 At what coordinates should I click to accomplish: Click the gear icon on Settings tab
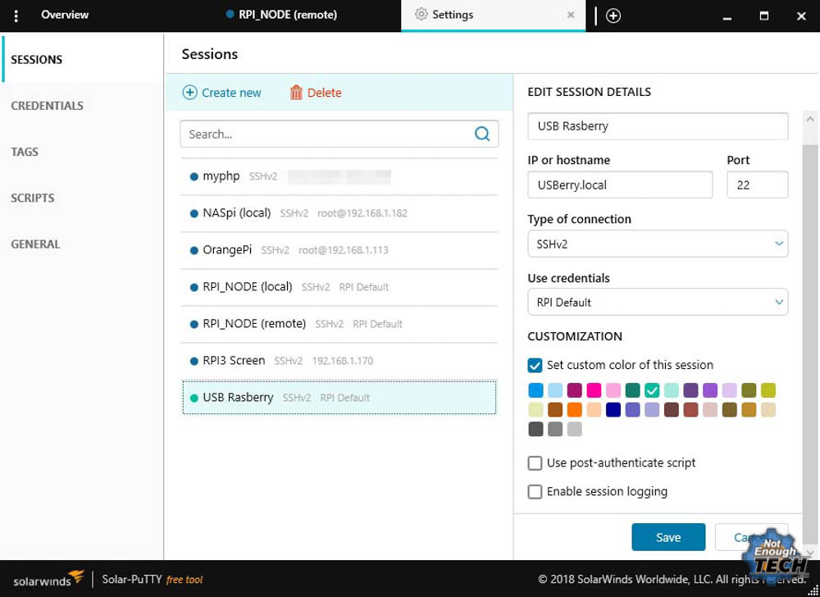(x=421, y=15)
